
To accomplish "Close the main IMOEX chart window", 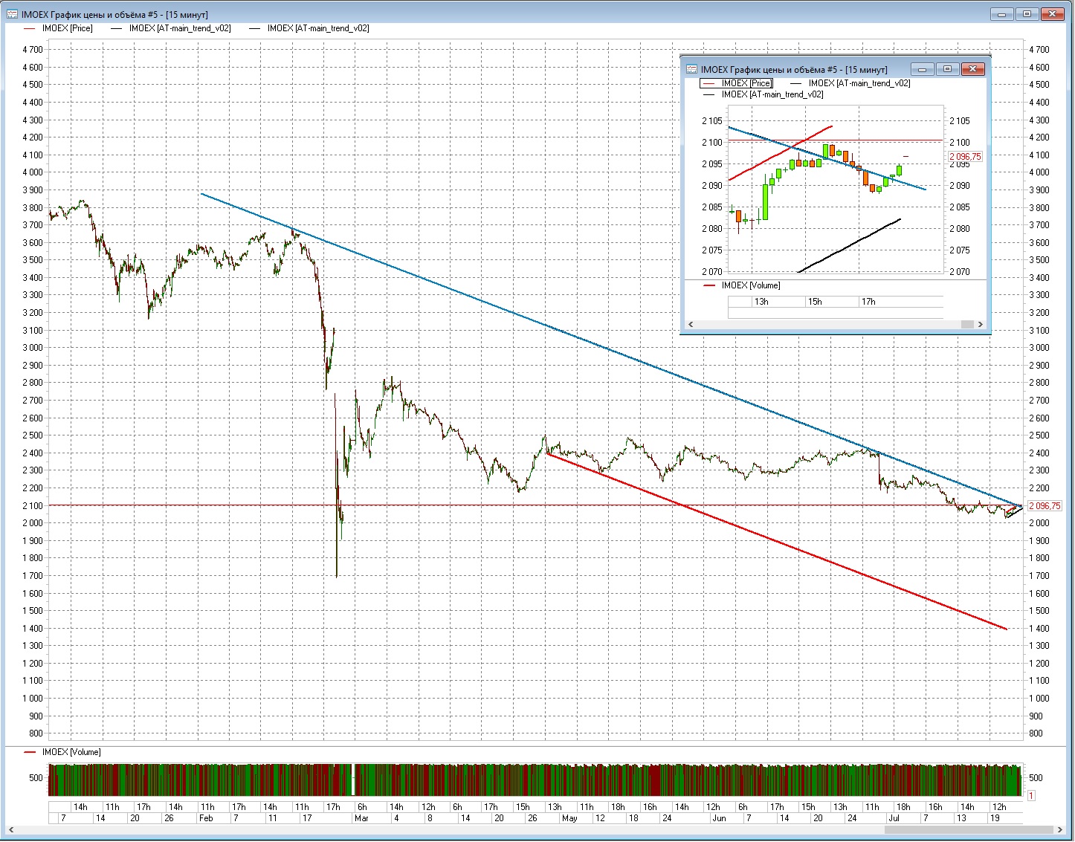I will click(1052, 14).
